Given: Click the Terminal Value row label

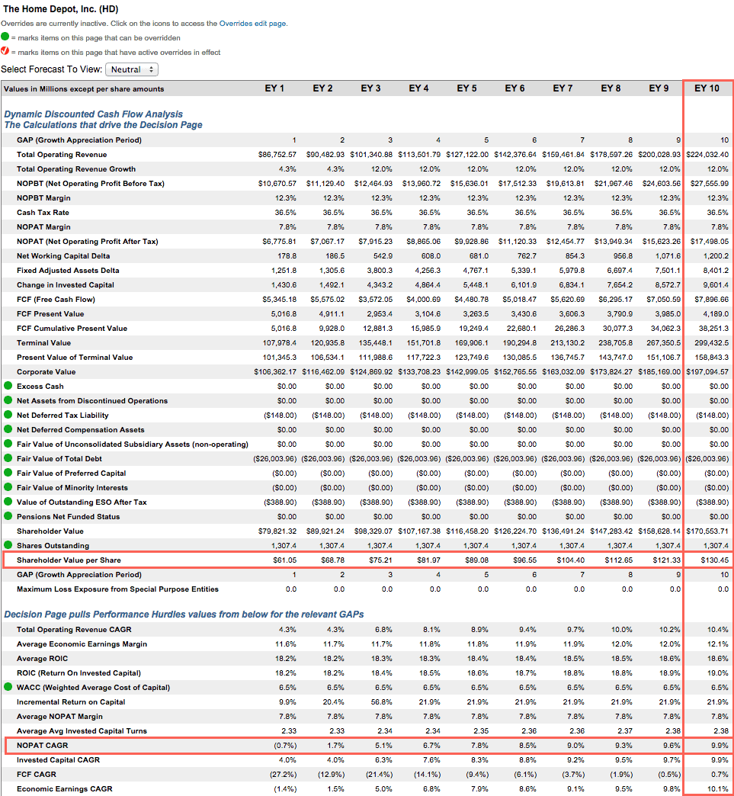Looking at the screenshot, I should 43,342.
